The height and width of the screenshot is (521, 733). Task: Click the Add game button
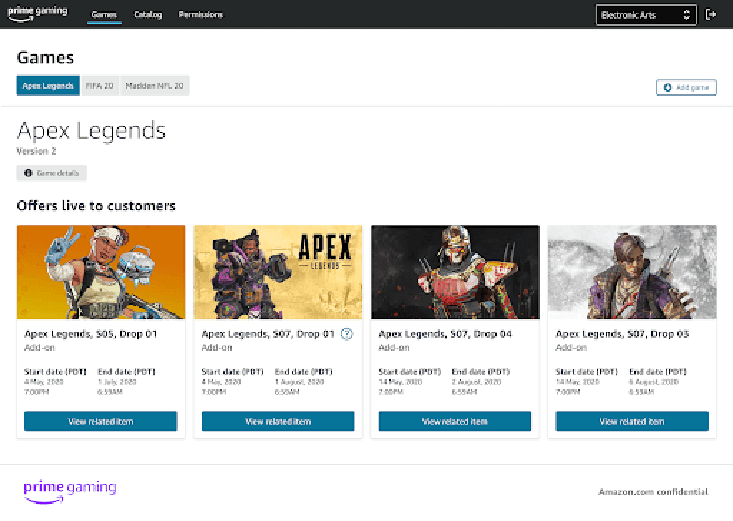tap(686, 87)
